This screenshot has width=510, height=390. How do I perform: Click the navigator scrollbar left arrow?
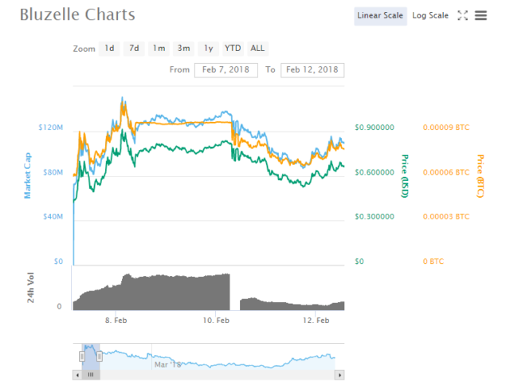(x=77, y=375)
